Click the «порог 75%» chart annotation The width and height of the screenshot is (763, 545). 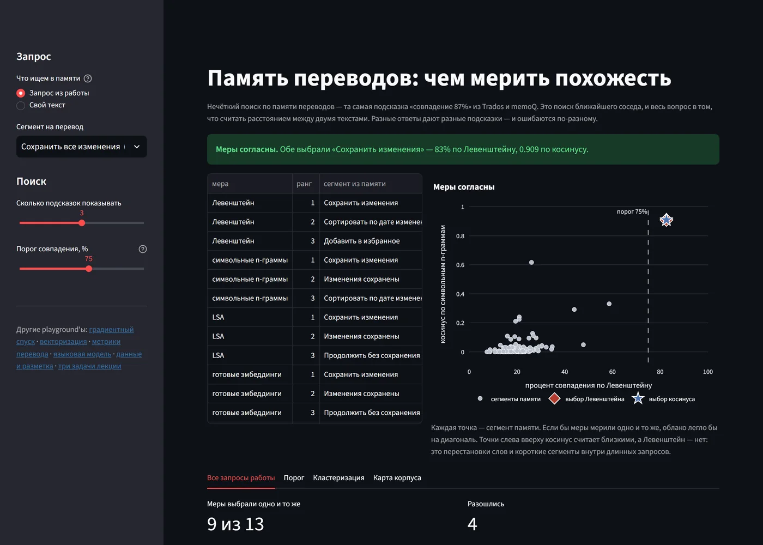coord(632,211)
